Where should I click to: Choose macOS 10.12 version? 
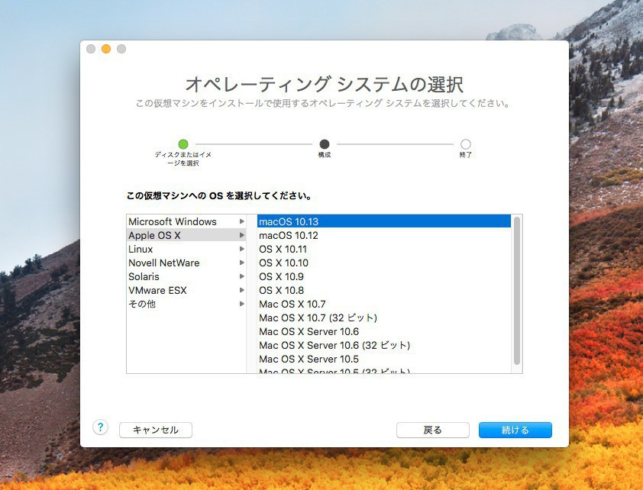click(x=384, y=235)
